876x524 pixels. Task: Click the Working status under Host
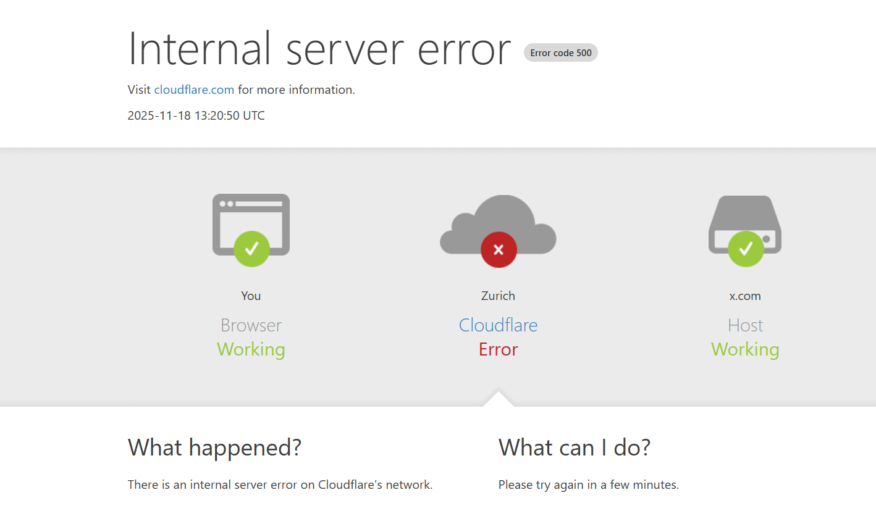pos(745,349)
